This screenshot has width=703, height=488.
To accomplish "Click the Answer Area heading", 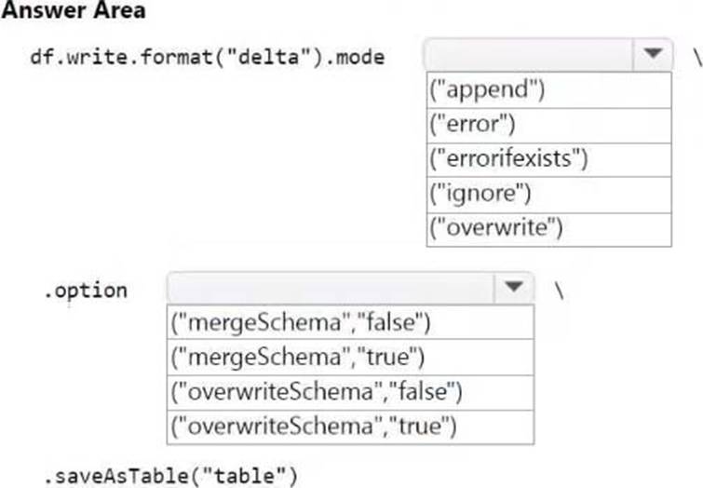I will [x=74, y=12].
